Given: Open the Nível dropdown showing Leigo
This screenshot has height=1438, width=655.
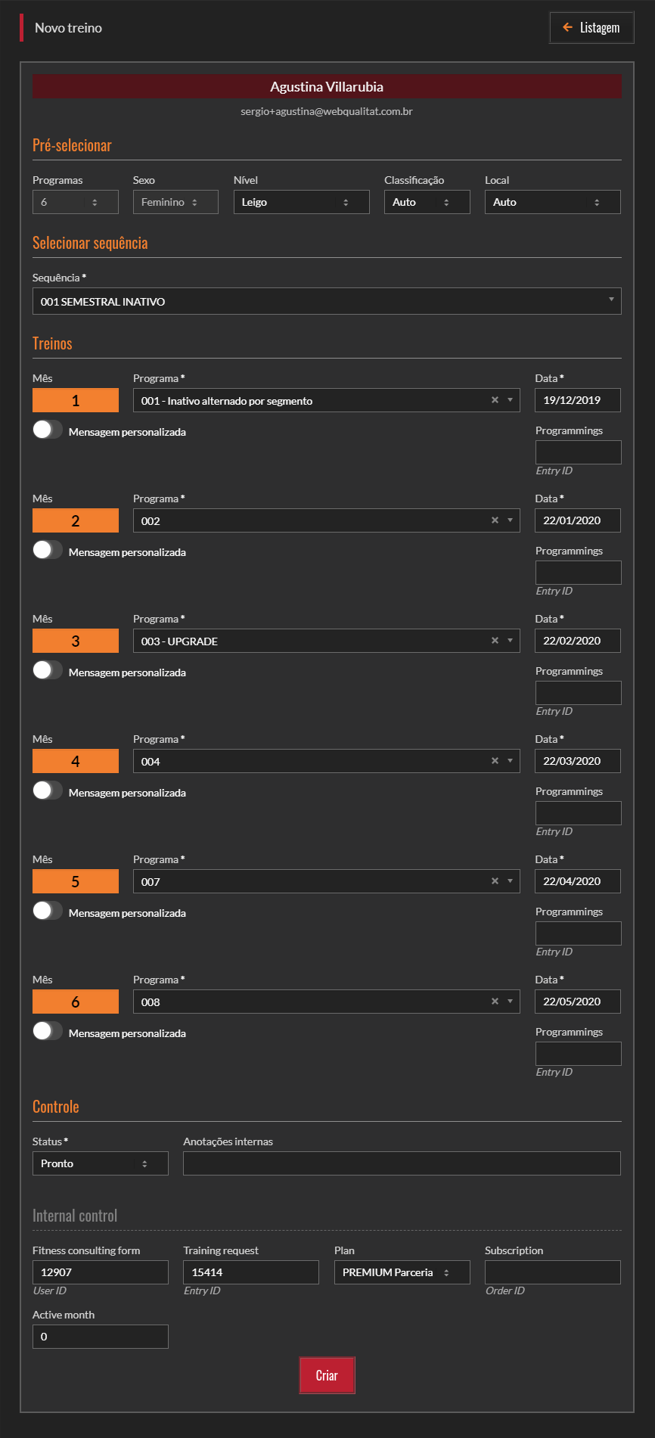Looking at the screenshot, I should [x=301, y=202].
